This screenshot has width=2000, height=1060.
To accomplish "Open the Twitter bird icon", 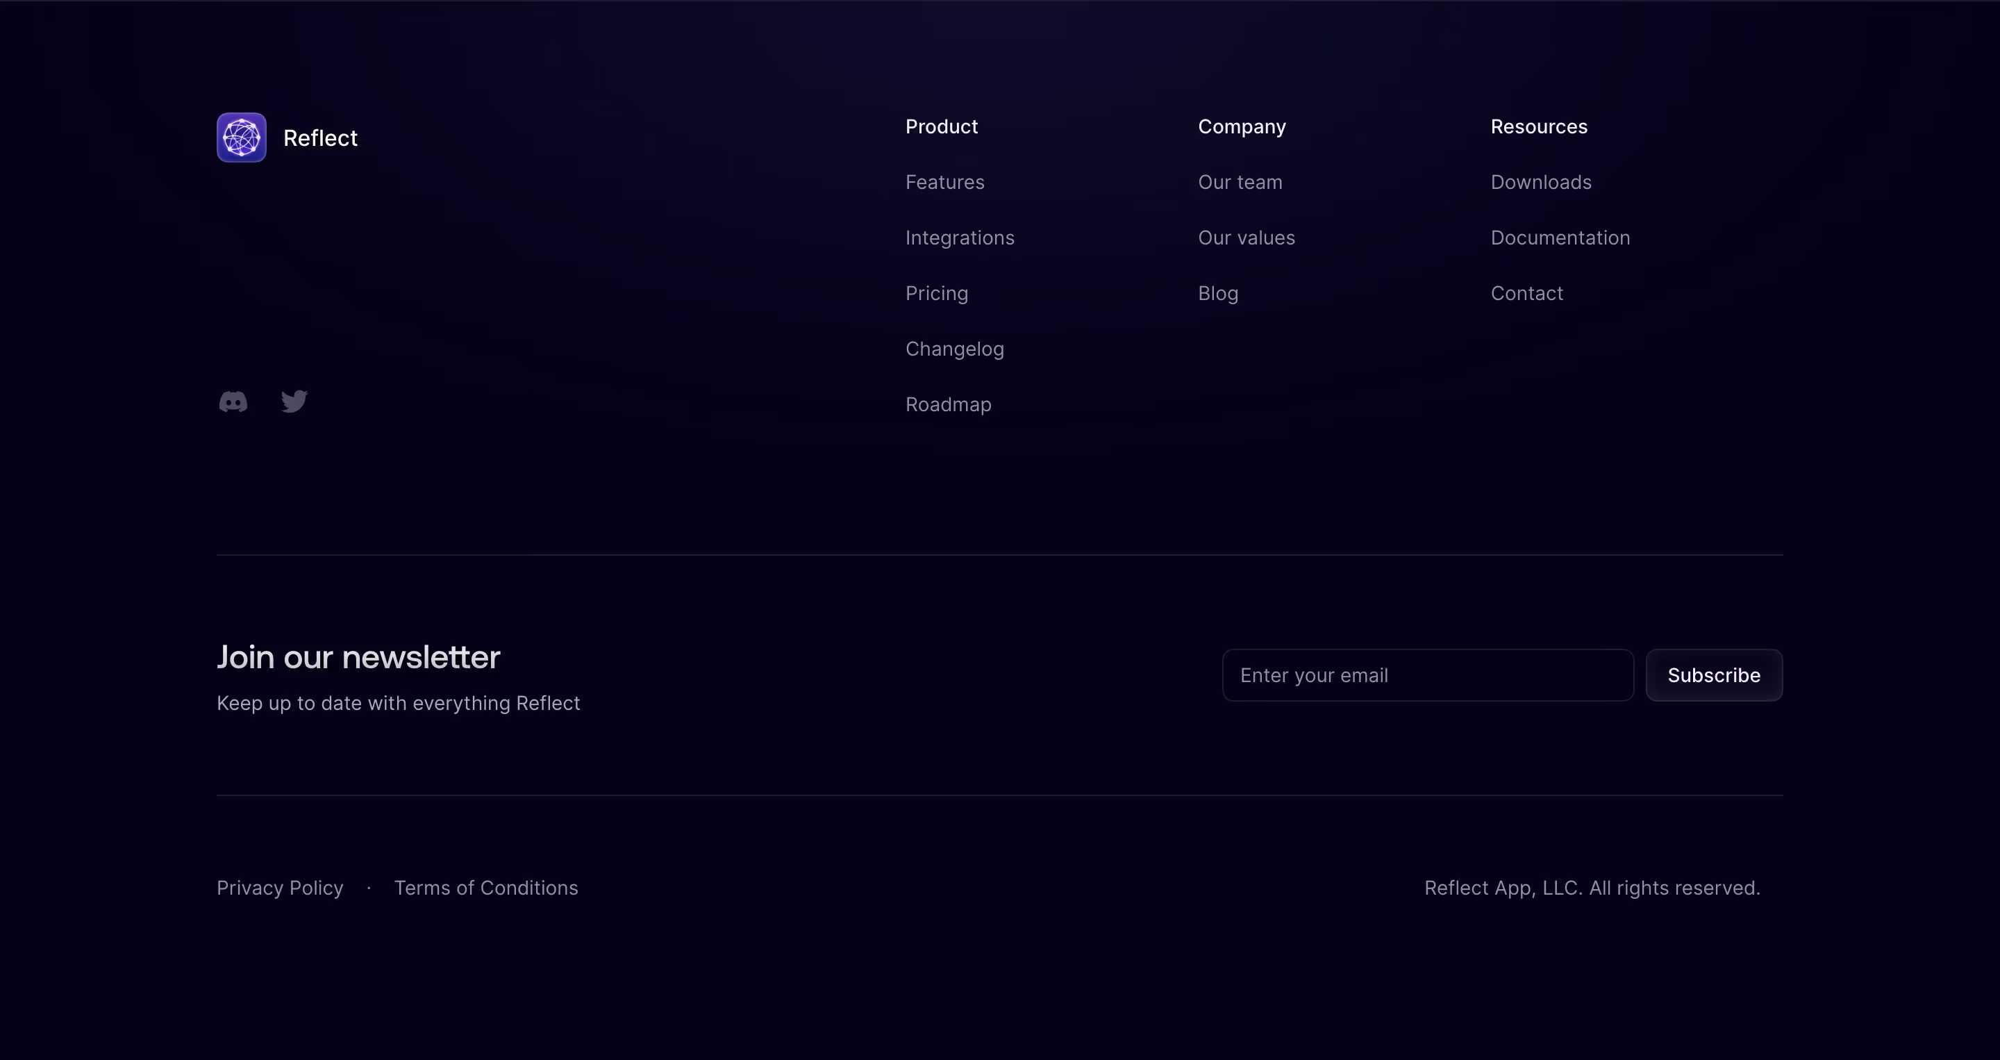I will (x=294, y=401).
